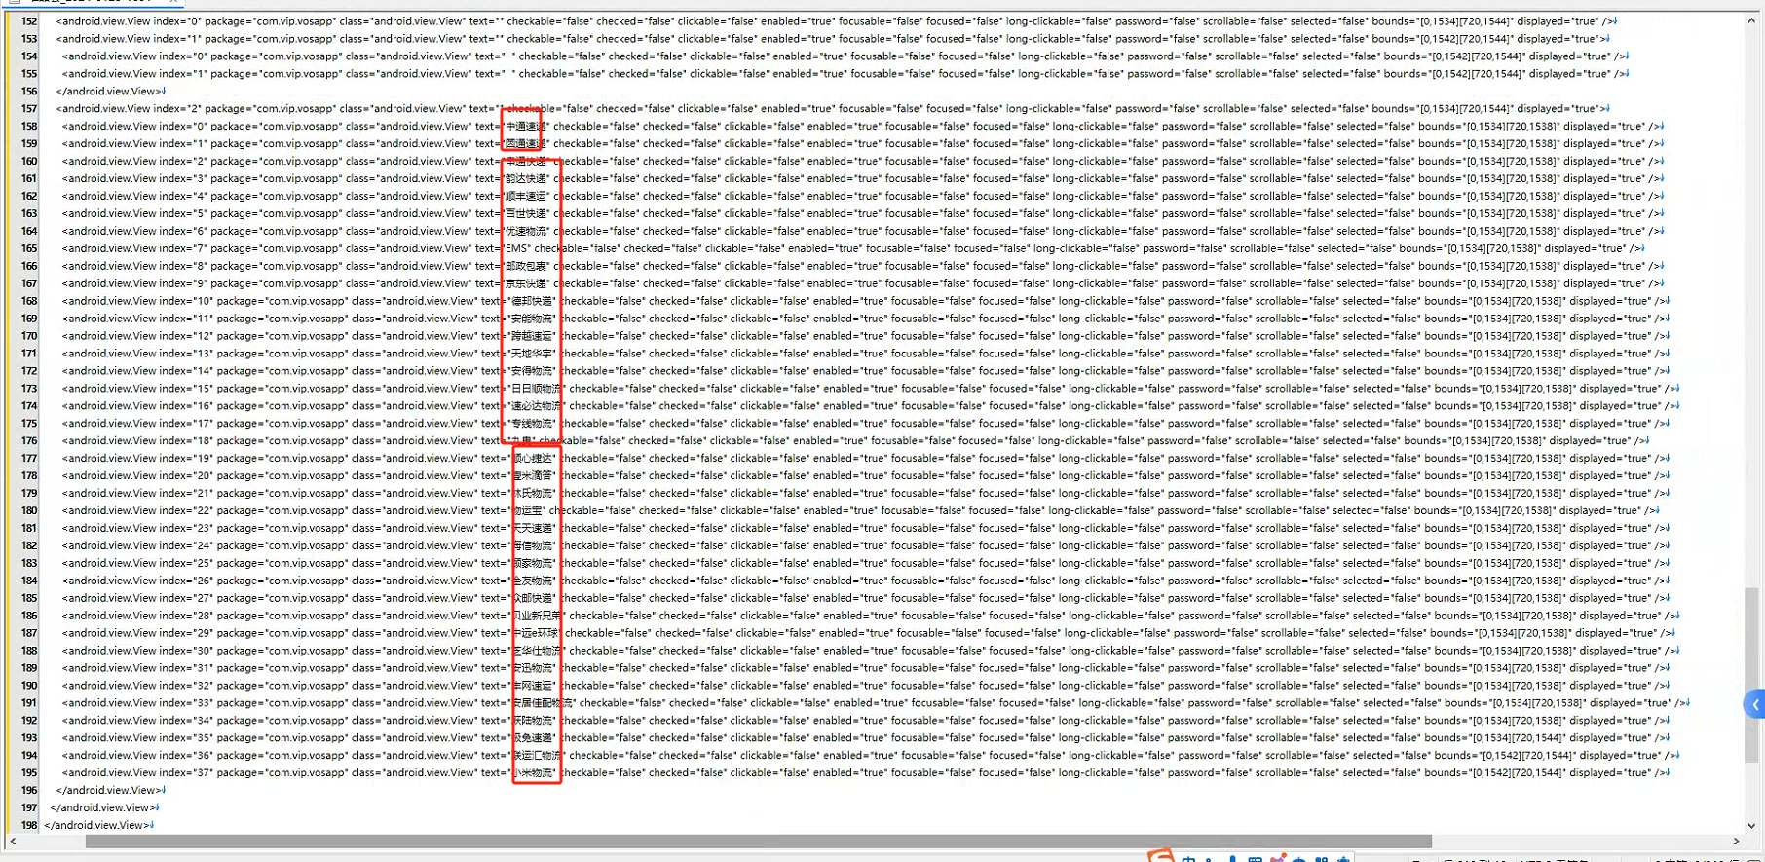Click the index="22" attribute
1765x862 pixels.
tap(186, 510)
